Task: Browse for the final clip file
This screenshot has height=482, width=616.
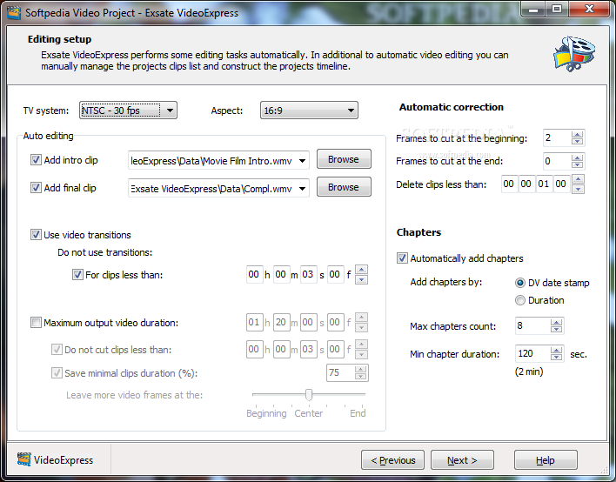Action: tap(344, 187)
